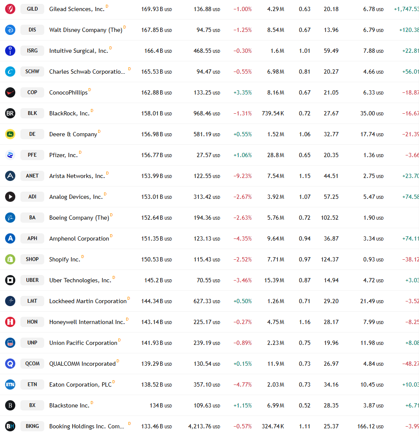Open the ETN ticker badge
Image resolution: width=419 pixels, height=436 pixels.
pos(32,384)
